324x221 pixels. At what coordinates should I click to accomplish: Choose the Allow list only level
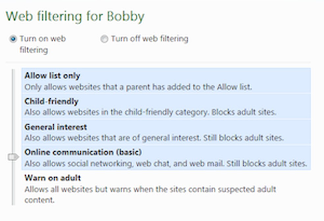[x=52, y=76]
